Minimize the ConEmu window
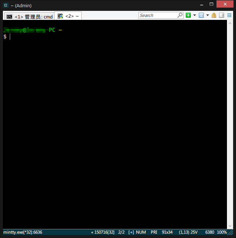Viewport: 236px width, 238px height. click(x=202, y=5)
